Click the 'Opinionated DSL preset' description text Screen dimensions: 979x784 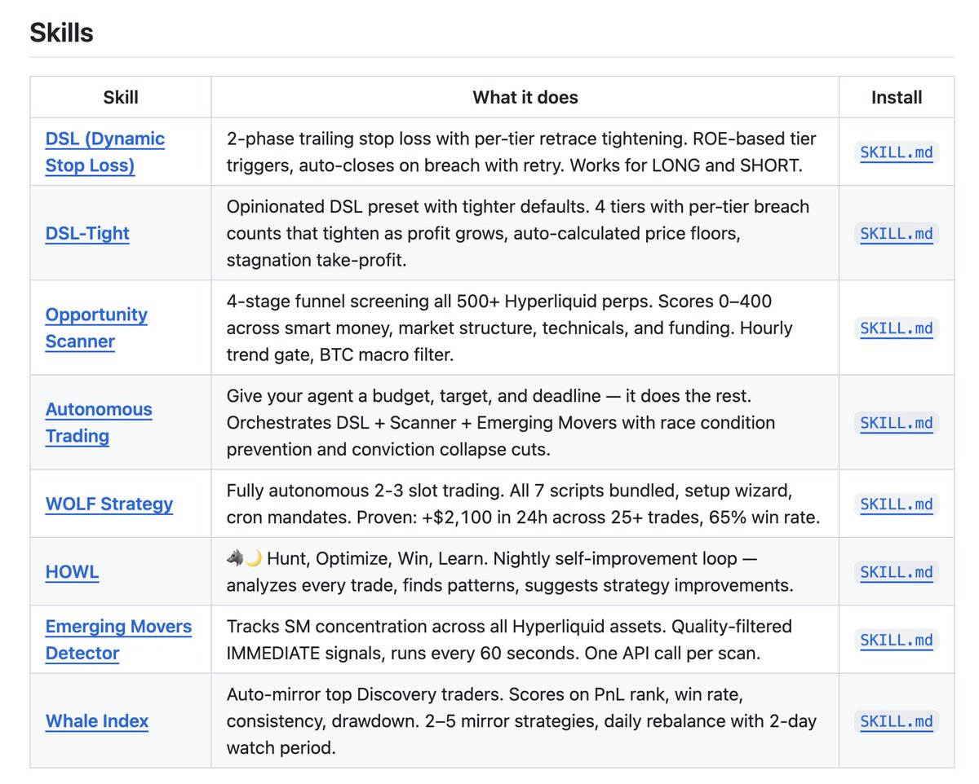(518, 233)
